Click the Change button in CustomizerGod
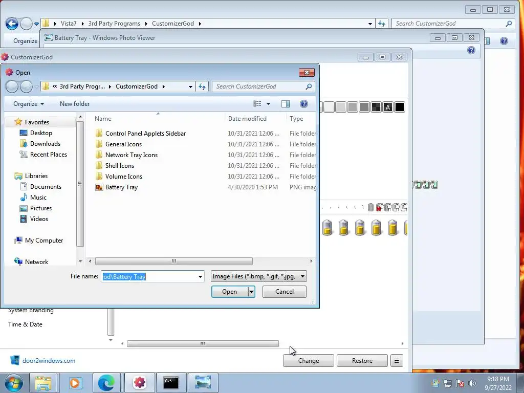The height and width of the screenshot is (393, 524). click(309, 361)
